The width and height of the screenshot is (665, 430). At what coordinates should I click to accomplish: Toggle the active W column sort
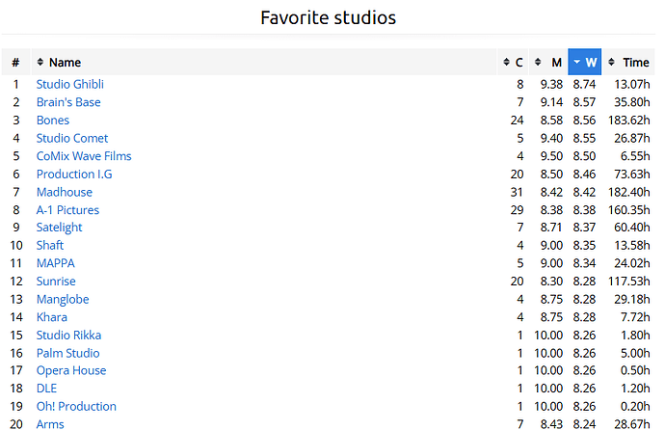[585, 63]
